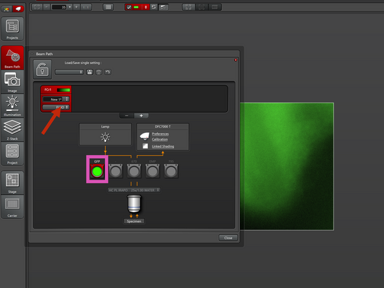
Task: Open the Illumination sidebar button
Action: pos(12,106)
